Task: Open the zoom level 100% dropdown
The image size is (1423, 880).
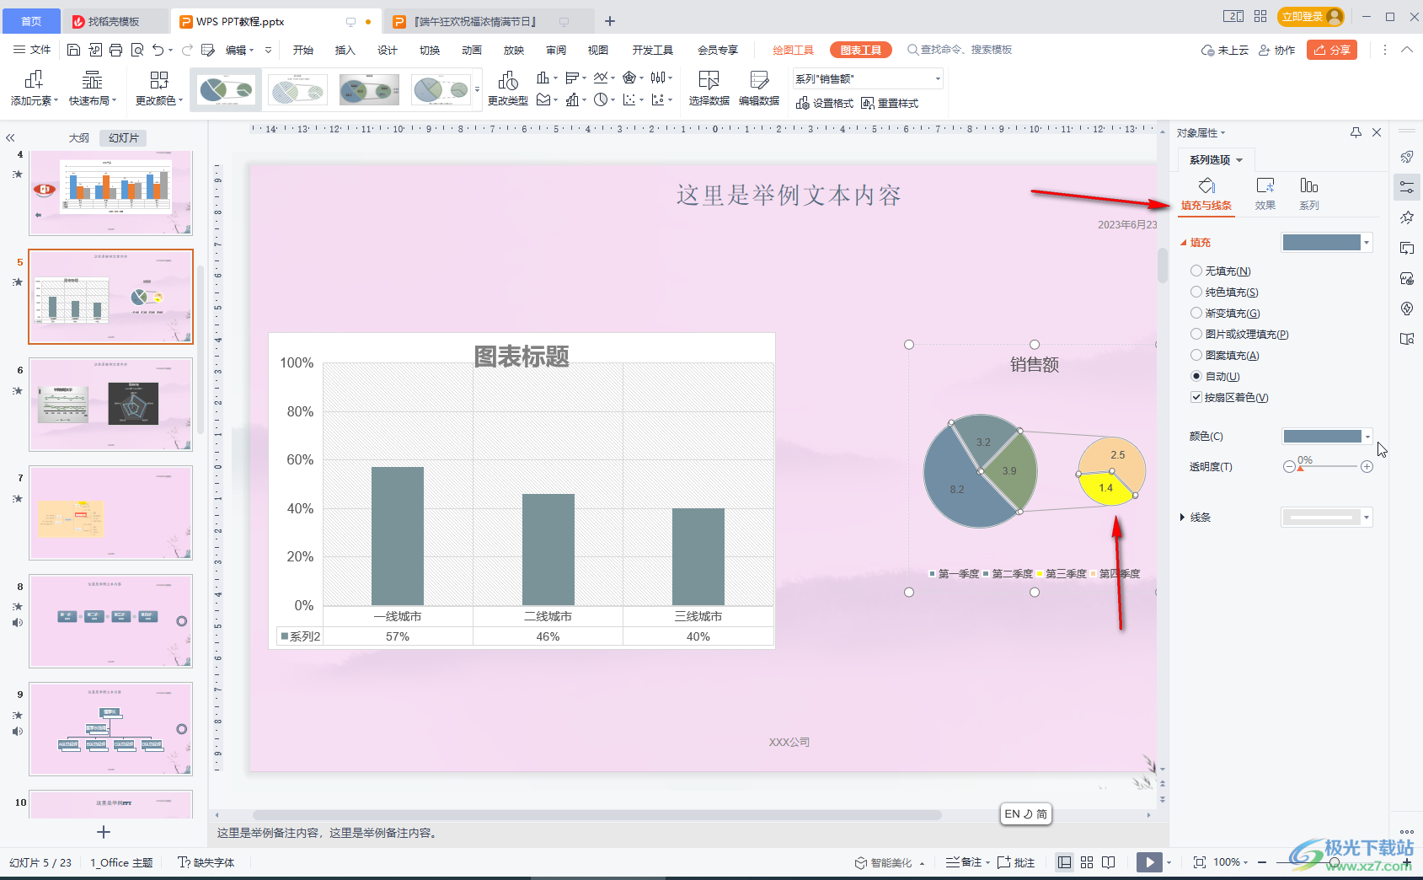Action: pos(1231,862)
